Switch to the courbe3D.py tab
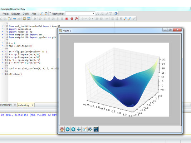The image size is (191, 143). [6, 105]
